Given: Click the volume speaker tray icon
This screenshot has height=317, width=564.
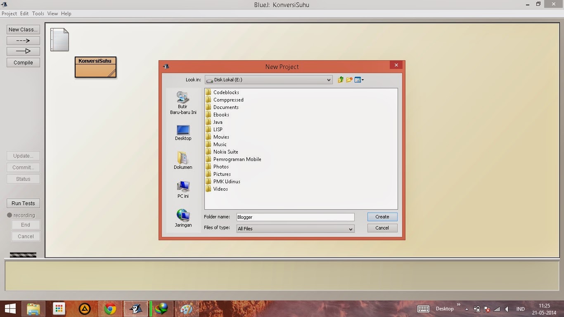Looking at the screenshot, I should [507, 309].
